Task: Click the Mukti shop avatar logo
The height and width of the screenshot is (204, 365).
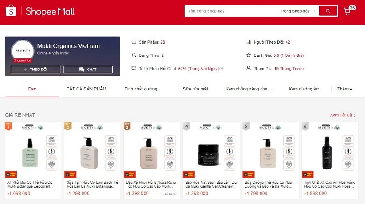Action: click(23, 51)
